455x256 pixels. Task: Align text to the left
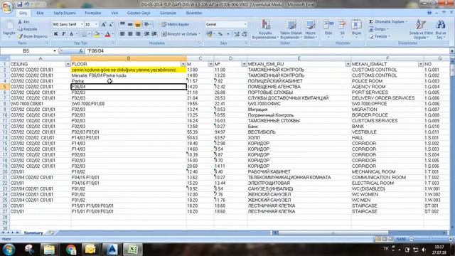[122, 34]
